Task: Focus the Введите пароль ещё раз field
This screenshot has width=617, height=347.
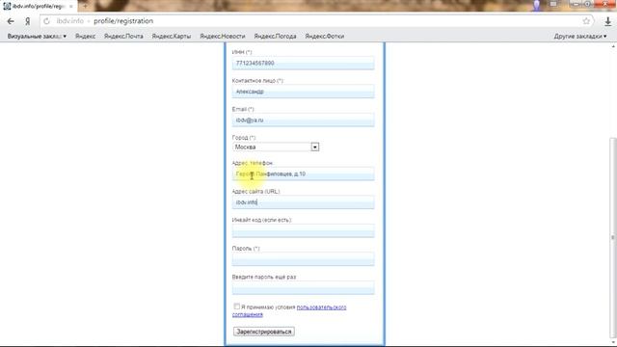Action: pyautogui.click(x=303, y=288)
